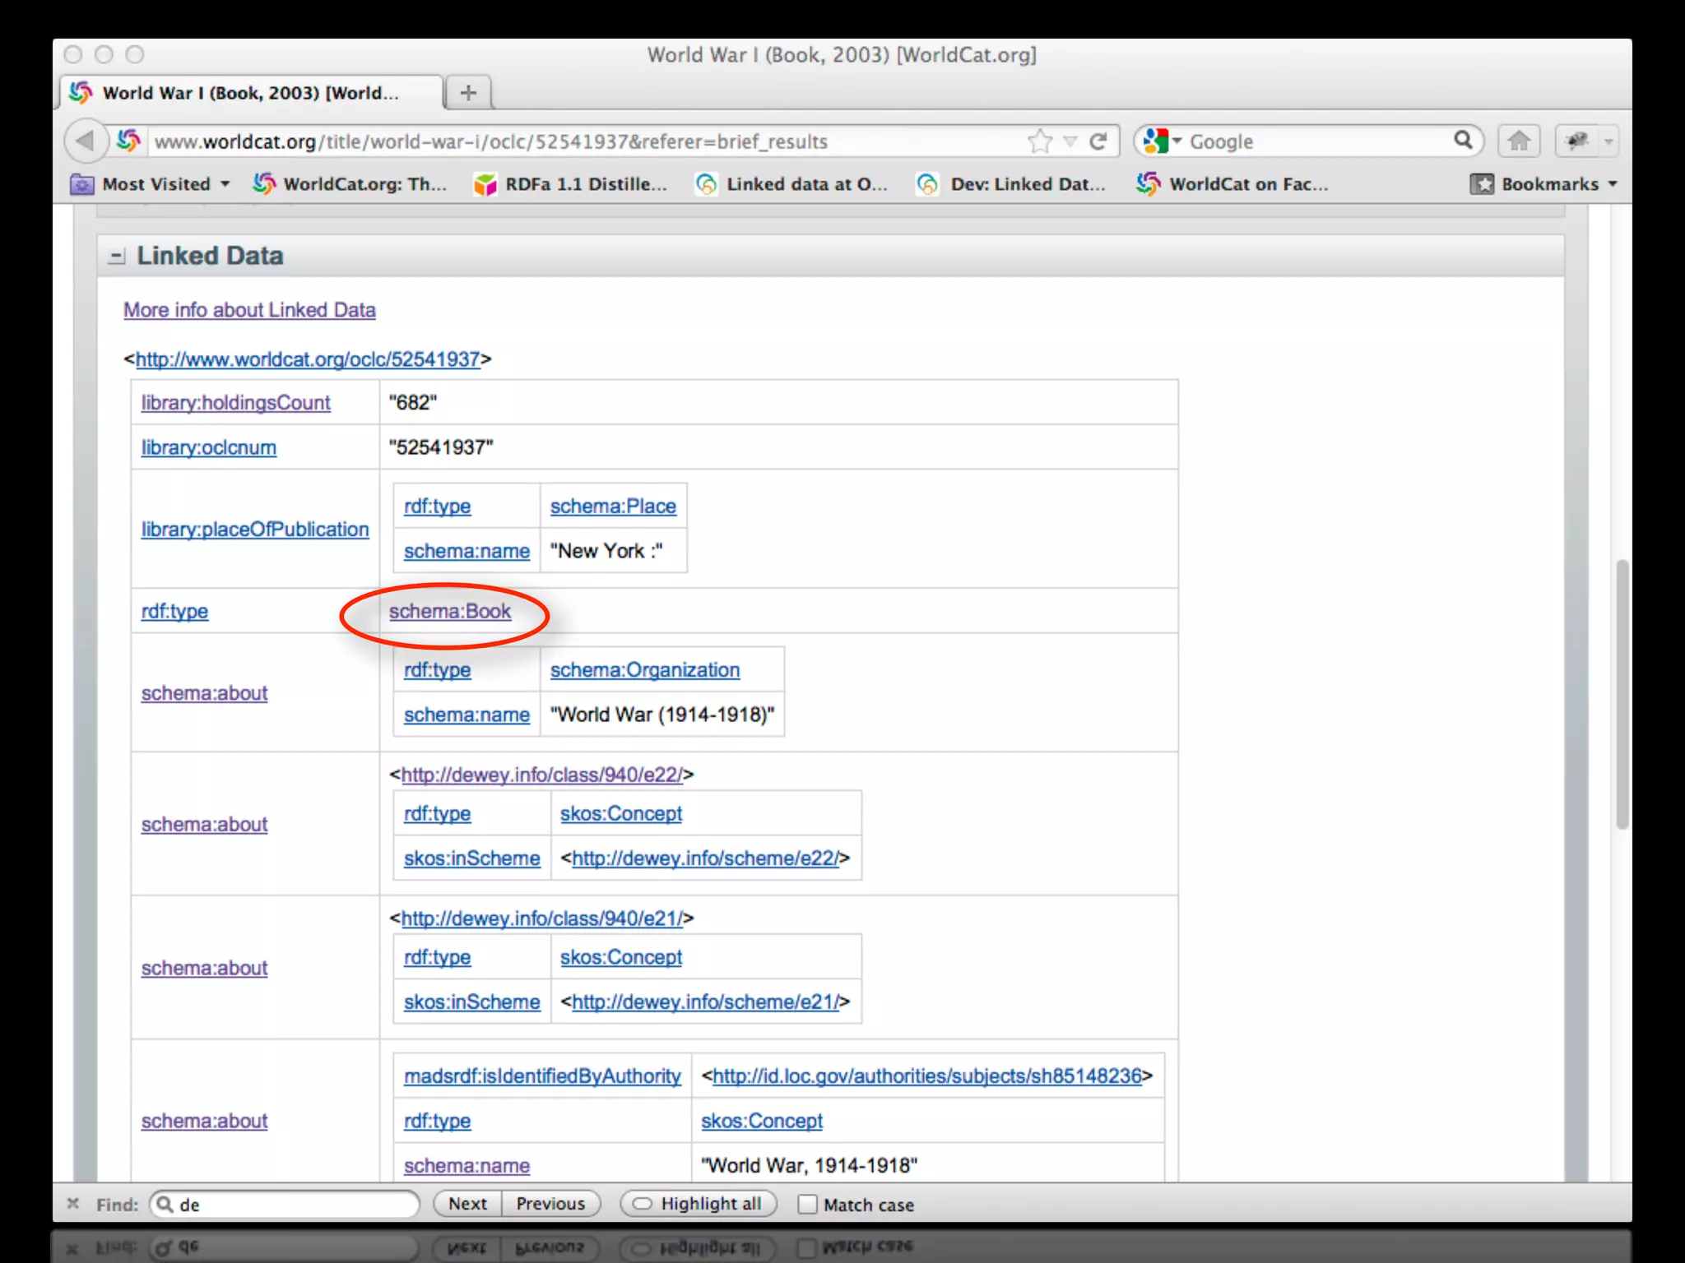The width and height of the screenshot is (1685, 1263).
Task: Bookmark page with the star icon
Action: point(1040,141)
